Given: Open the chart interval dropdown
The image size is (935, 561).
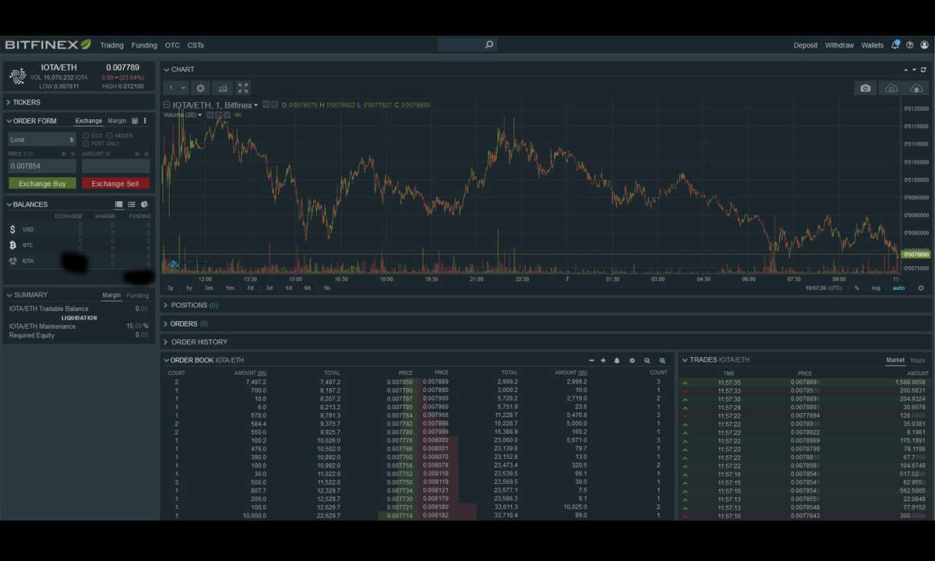Looking at the screenshot, I should (x=177, y=89).
